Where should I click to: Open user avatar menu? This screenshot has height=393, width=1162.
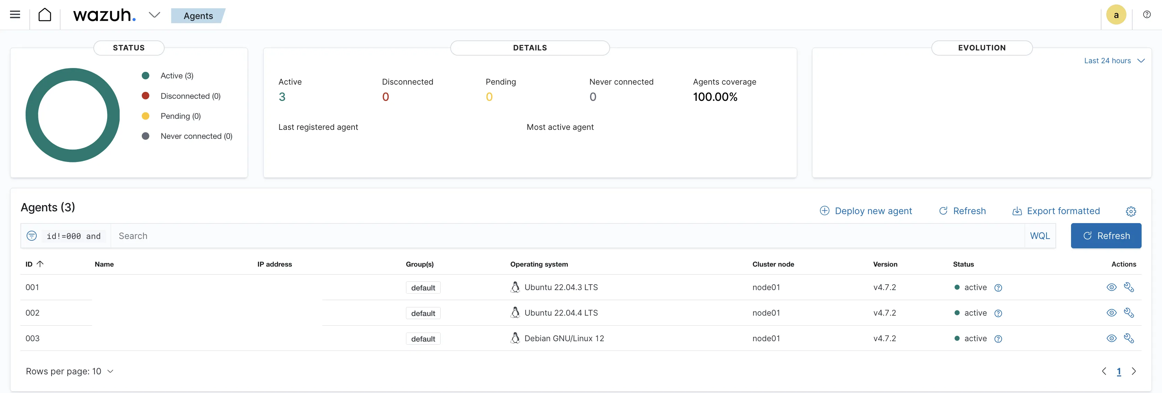[x=1116, y=15]
